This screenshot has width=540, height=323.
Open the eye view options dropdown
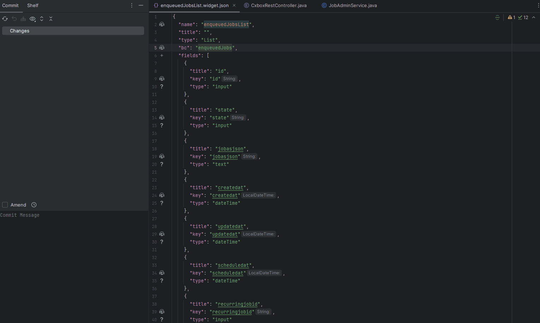(x=32, y=19)
